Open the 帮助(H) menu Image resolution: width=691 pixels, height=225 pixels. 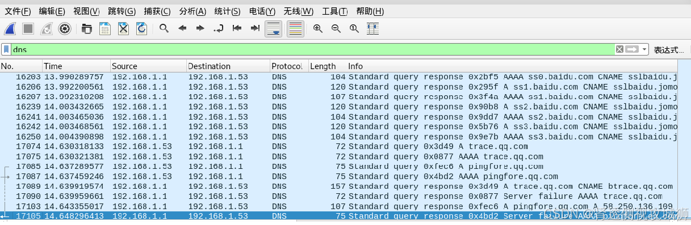370,11
